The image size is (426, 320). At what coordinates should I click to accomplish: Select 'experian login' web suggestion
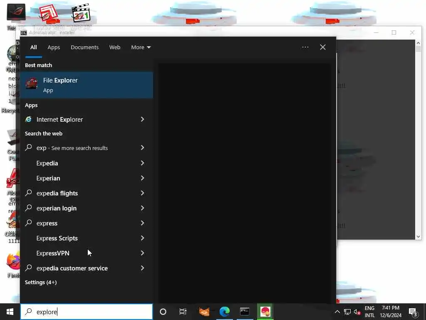tap(57, 208)
